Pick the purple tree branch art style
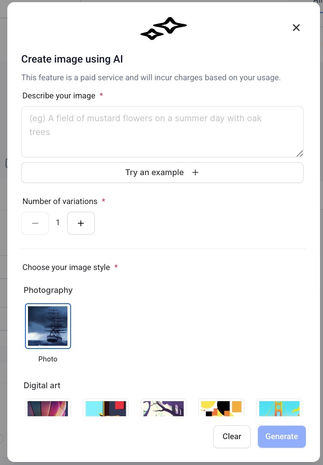This screenshot has height=465, width=323. click(164, 408)
